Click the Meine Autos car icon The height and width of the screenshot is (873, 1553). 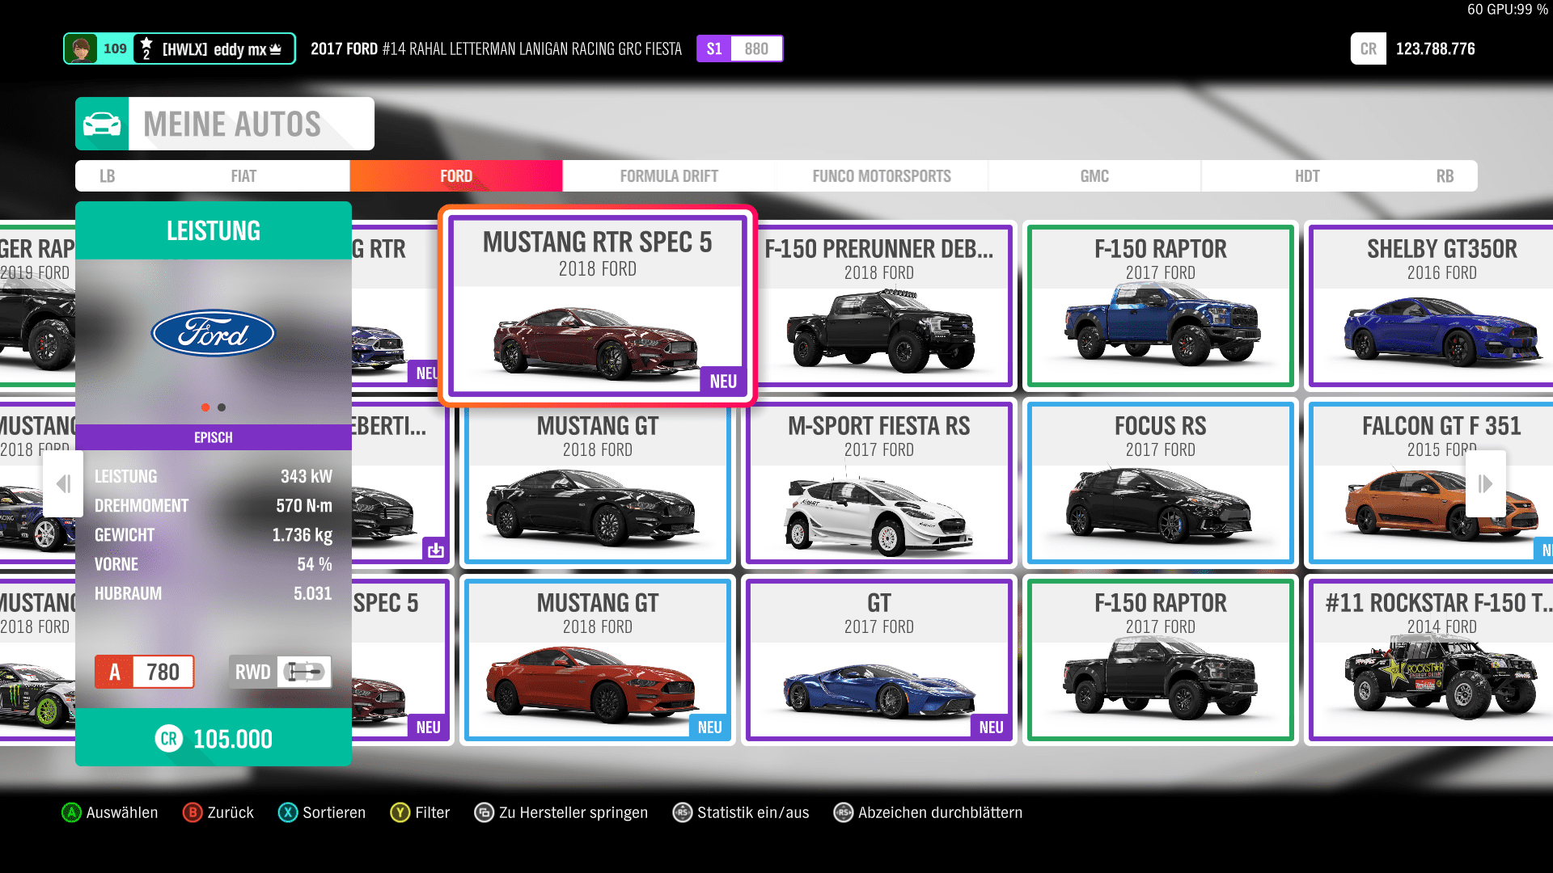[x=102, y=124]
